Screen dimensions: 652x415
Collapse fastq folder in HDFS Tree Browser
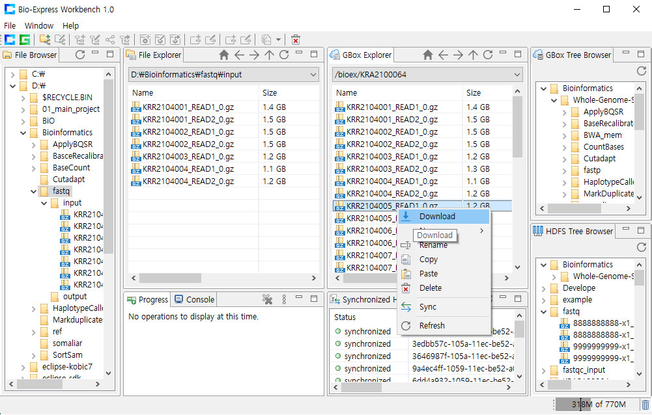click(543, 312)
